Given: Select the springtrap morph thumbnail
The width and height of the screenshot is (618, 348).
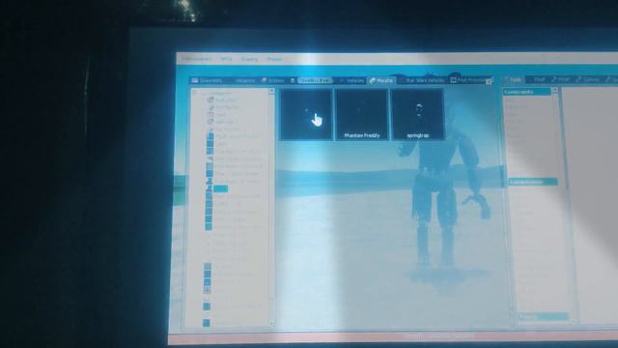Looking at the screenshot, I should pos(417,115).
